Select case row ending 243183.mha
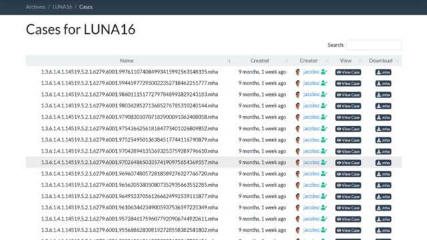Screen dimensions: 427x240 213,95
